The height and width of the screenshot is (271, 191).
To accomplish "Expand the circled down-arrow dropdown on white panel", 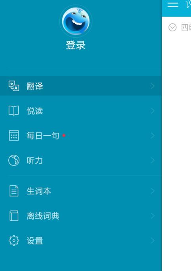I will click(x=172, y=27).
